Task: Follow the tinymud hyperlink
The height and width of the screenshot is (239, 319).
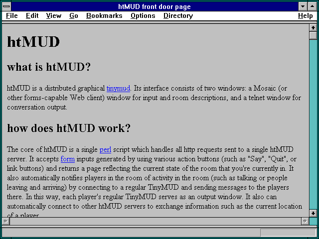Action: (118, 89)
